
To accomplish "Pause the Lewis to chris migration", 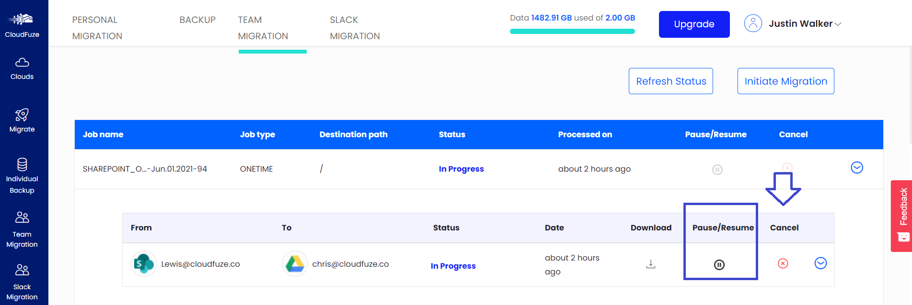I will point(719,265).
